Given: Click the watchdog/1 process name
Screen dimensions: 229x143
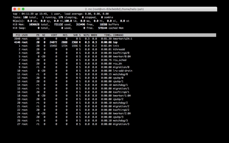Looking at the screenshot, I should [x=120, y=85].
